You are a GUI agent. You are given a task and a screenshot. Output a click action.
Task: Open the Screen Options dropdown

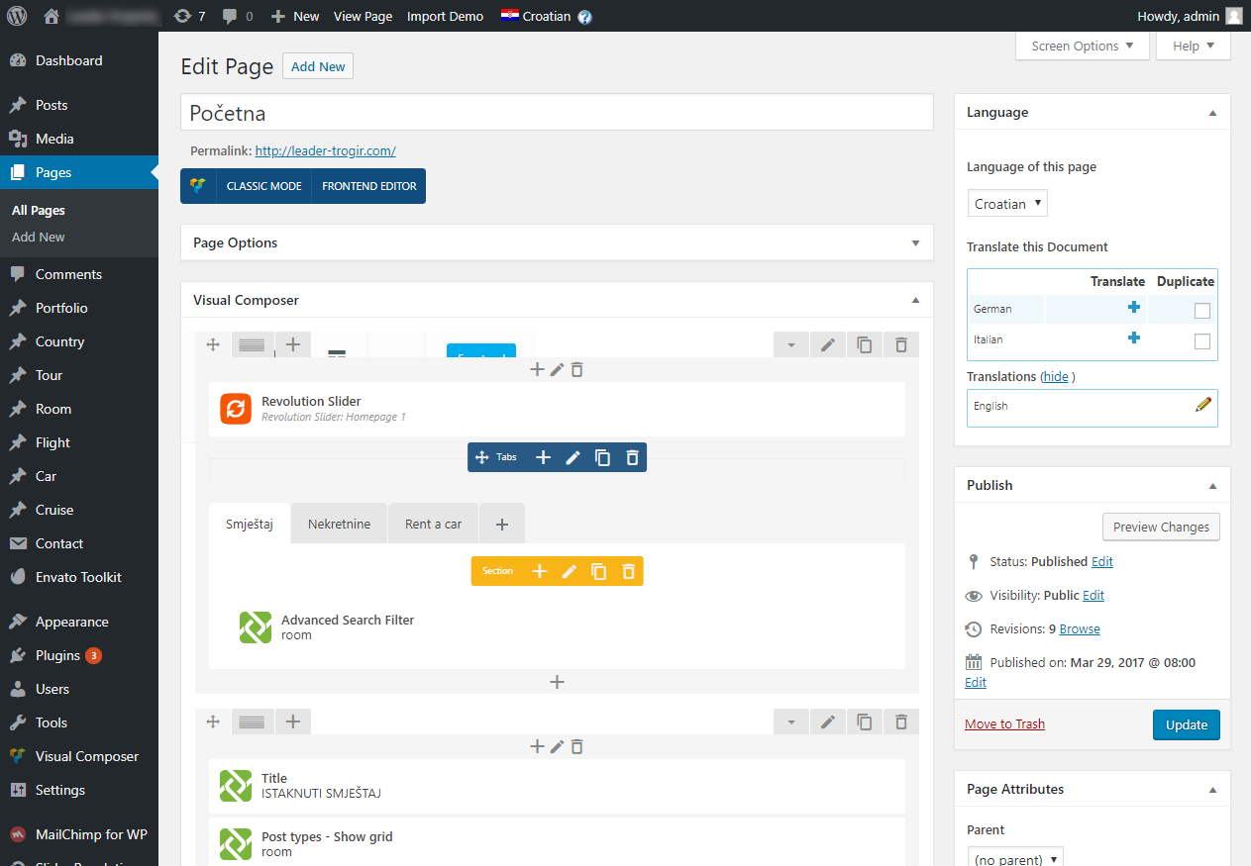[x=1082, y=47]
